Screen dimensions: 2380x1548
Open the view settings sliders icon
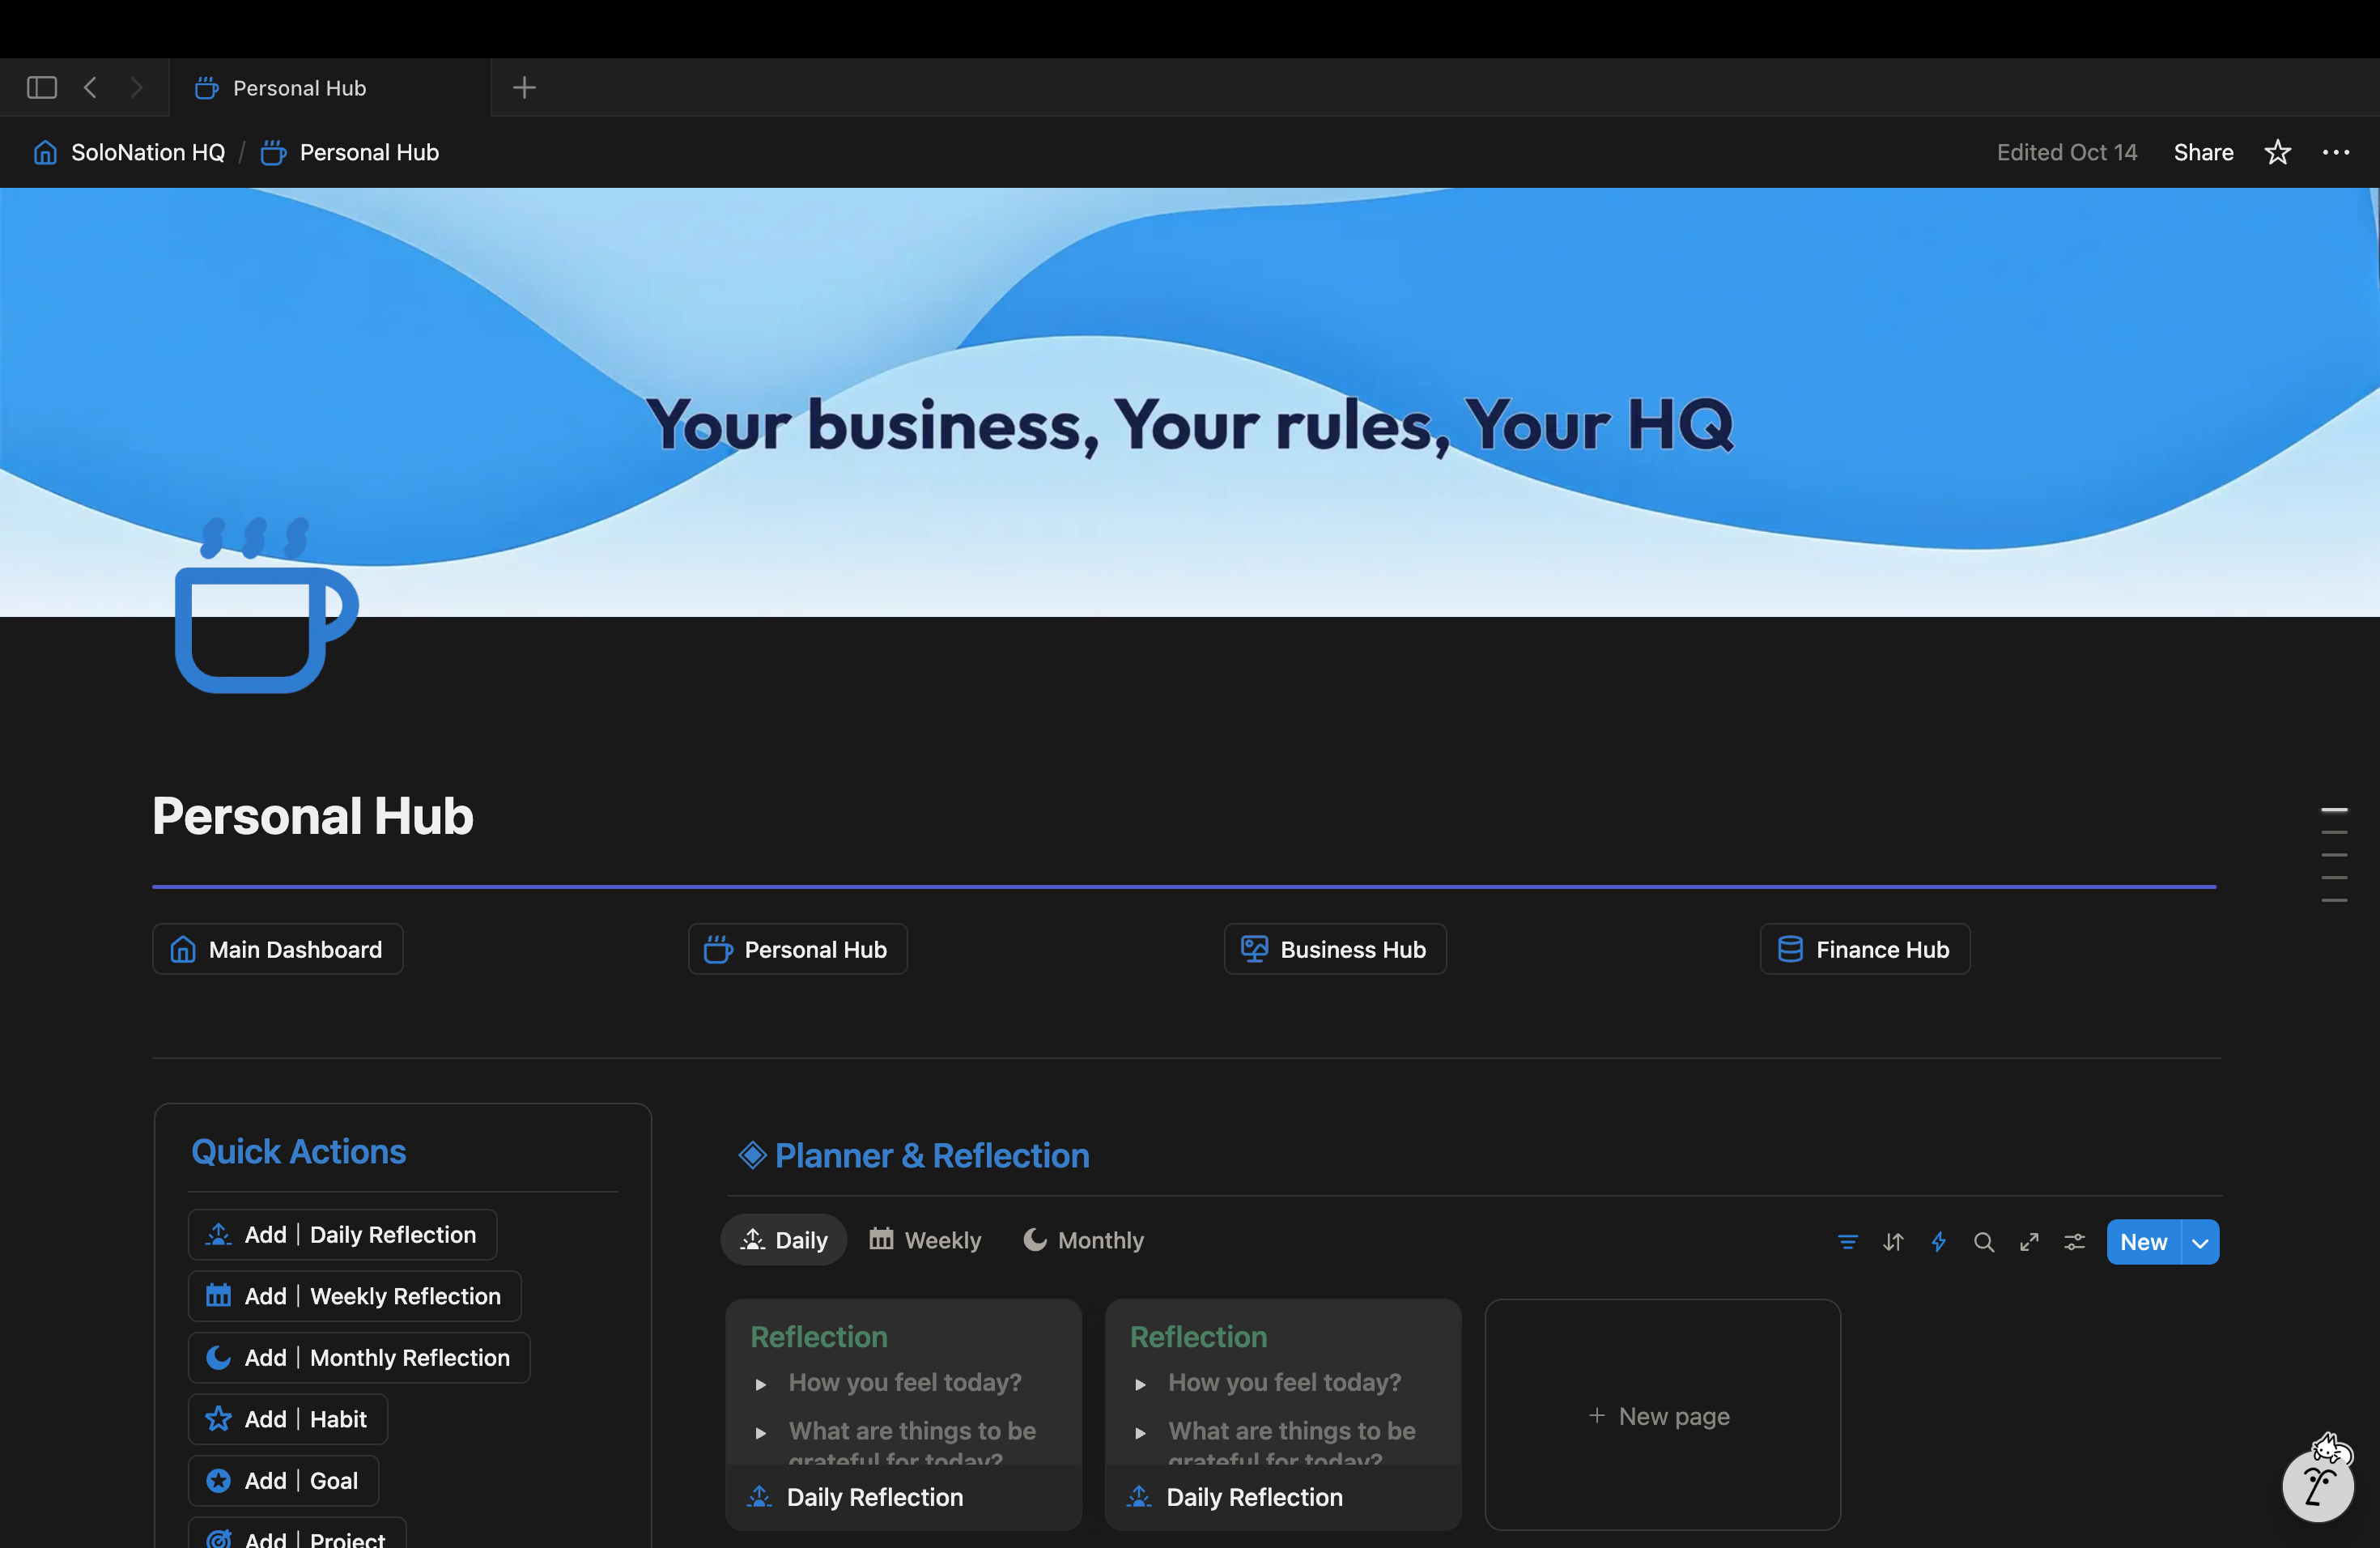pos(2075,1242)
